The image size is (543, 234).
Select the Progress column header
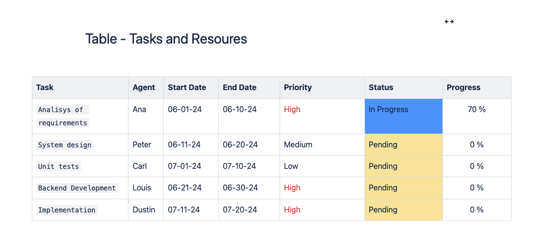[464, 88]
